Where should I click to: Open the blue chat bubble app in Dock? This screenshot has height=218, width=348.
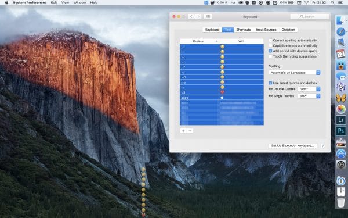[340, 76]
